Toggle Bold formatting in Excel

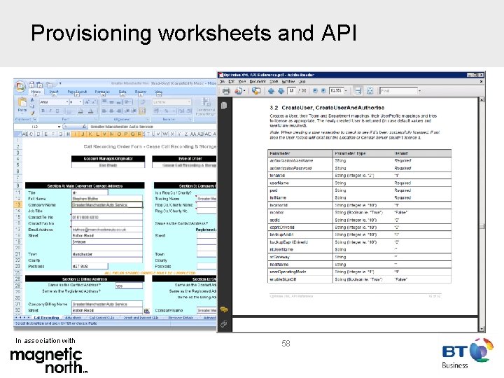43,111
